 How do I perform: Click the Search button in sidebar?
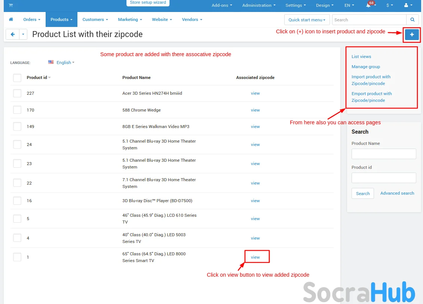(362, 194)
